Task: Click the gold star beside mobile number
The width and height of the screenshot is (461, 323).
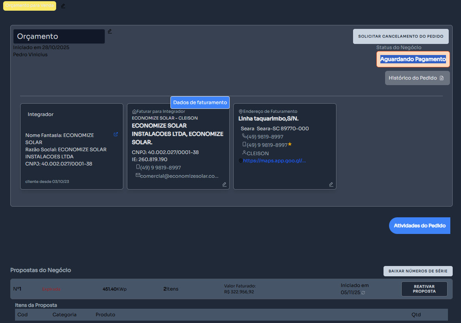Action: click(290, 144)
